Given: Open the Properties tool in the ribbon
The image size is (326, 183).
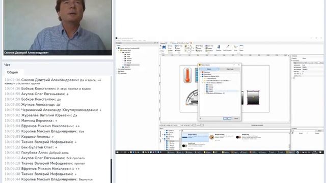Looking at the screenshot, I should (219, 48).
